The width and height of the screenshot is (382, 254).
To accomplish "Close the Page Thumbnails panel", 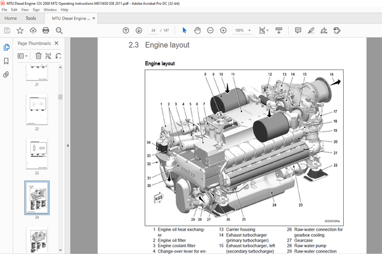I will tap(57, 44).
